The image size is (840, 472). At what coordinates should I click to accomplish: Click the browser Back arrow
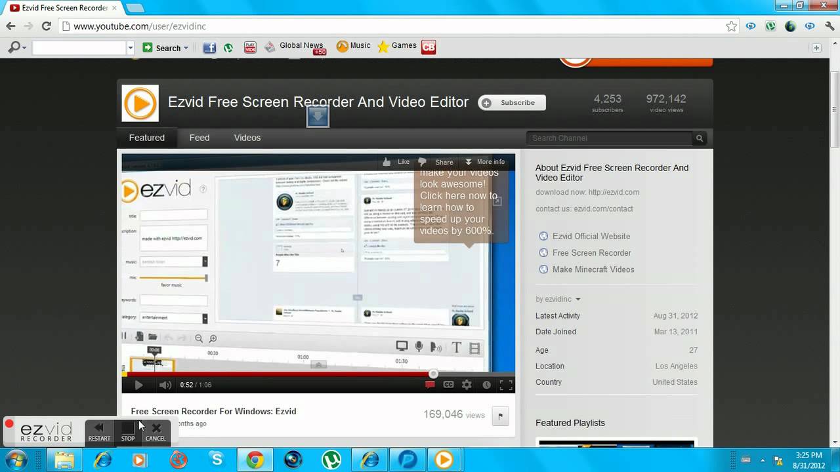click(10, 26)
